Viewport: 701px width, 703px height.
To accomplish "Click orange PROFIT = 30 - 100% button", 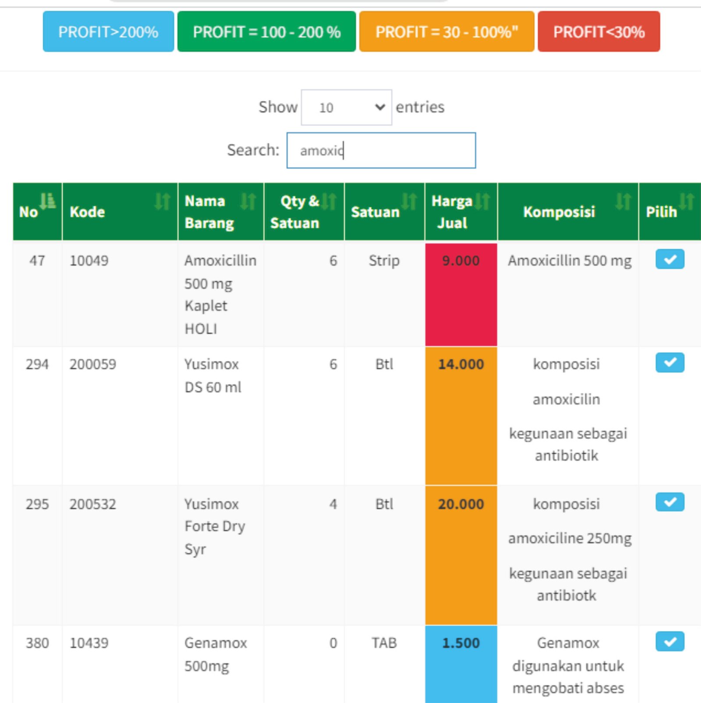I will tap(447, 32).
